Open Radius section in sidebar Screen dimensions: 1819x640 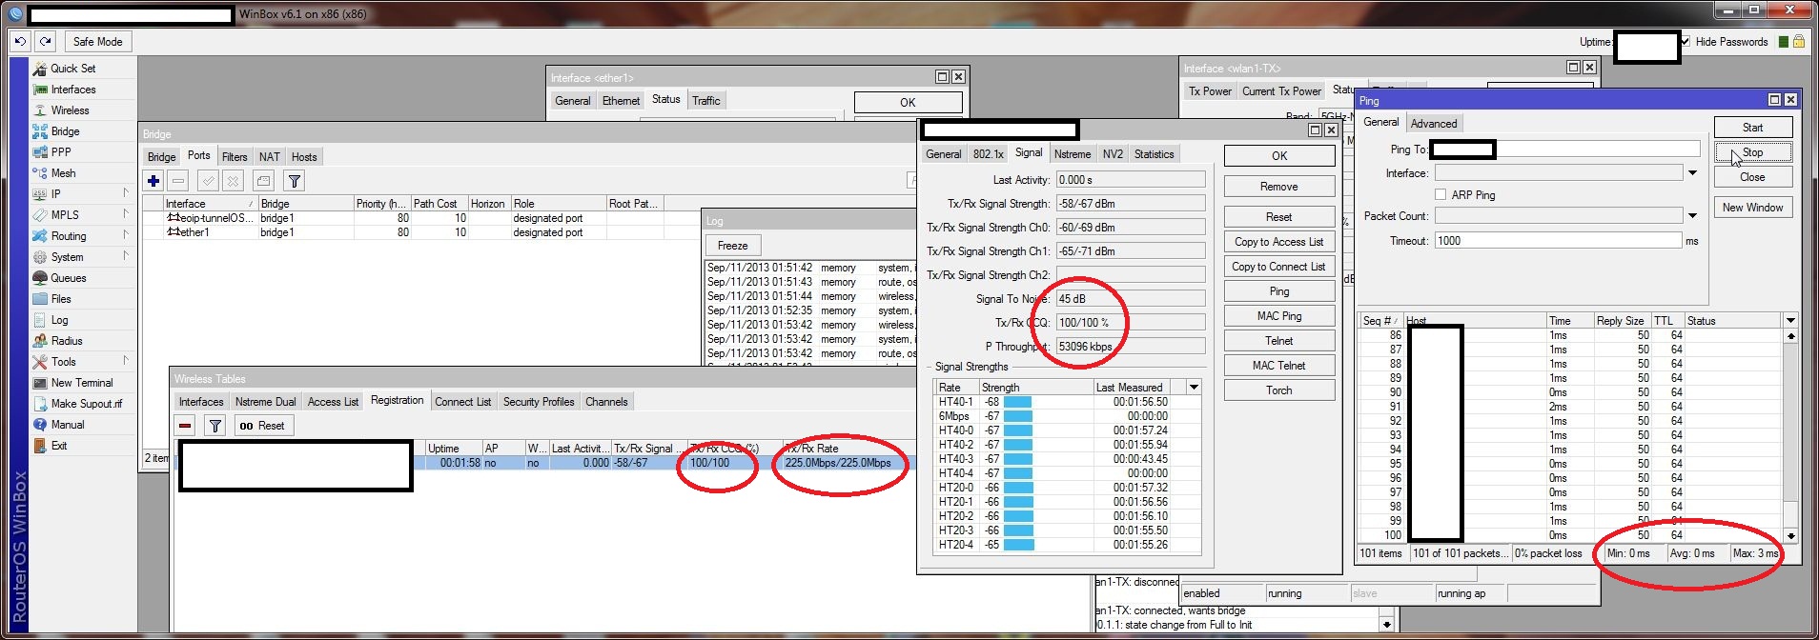66,341
